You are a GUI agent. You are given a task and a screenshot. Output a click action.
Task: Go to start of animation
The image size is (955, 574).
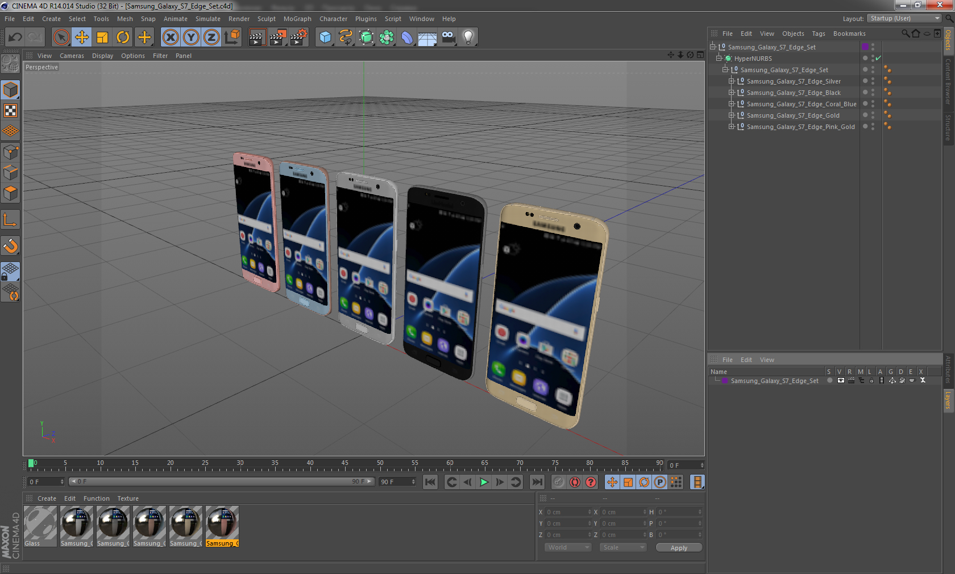tap(430, 482)
